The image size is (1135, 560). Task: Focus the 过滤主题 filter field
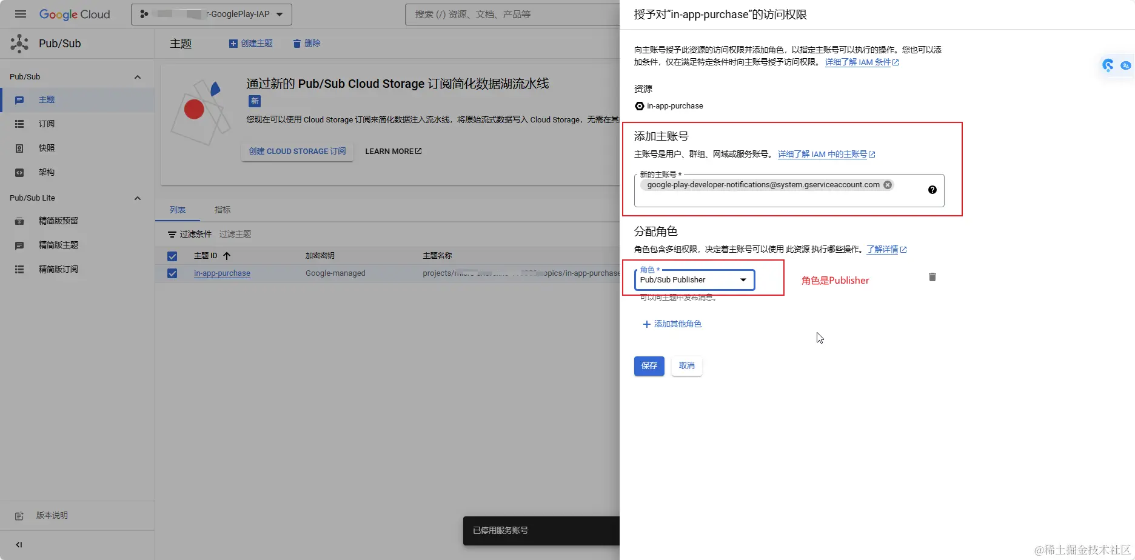235,234
